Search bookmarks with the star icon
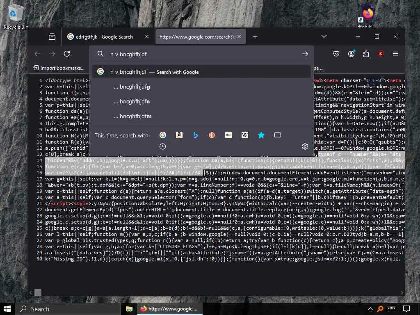Viewport: 420px width, 315px height. [261, 135]
